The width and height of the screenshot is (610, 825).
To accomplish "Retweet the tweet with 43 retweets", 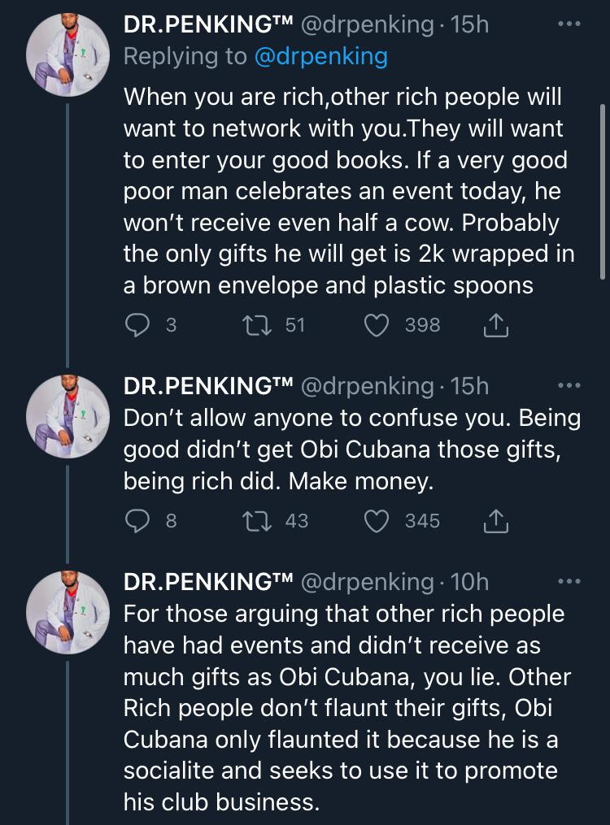I will click(x=257, y=521).
